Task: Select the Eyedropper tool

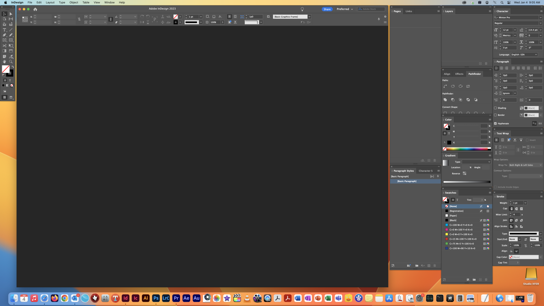Action: [x=11, y=57]
